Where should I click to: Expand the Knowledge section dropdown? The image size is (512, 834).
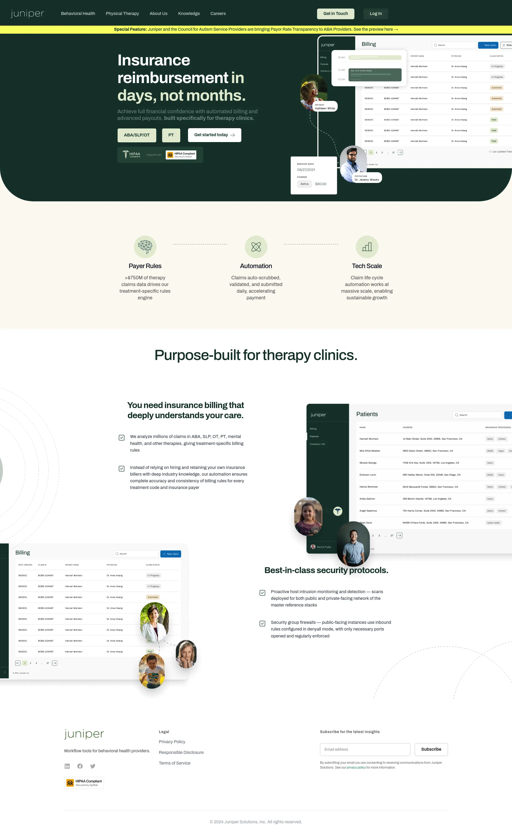click(189, 13)
